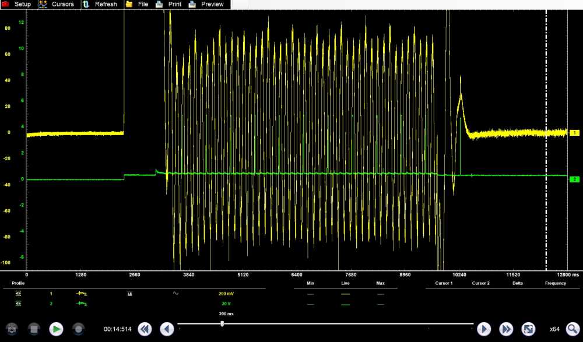Image resolution: width=583 pixels, height=342 pixels.
Task: Skip forward with the double-right arrow button
Action: (505, 329)
